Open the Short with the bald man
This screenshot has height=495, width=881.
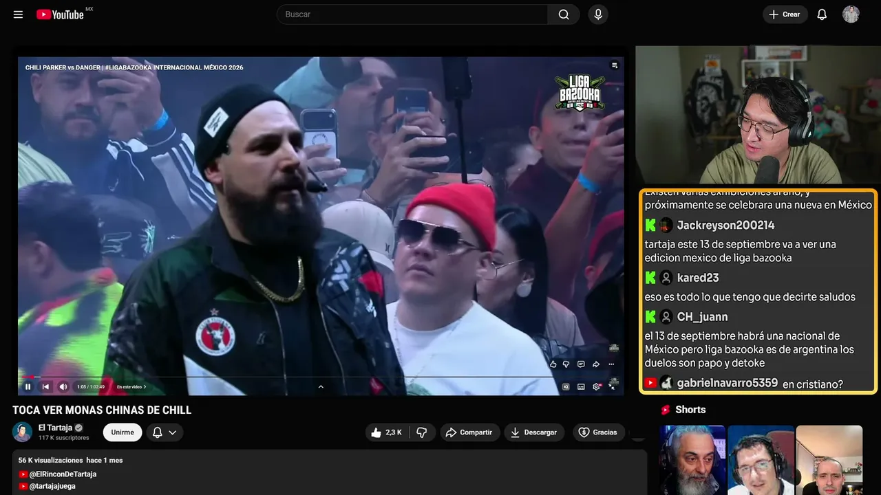(x=829, y=460)
